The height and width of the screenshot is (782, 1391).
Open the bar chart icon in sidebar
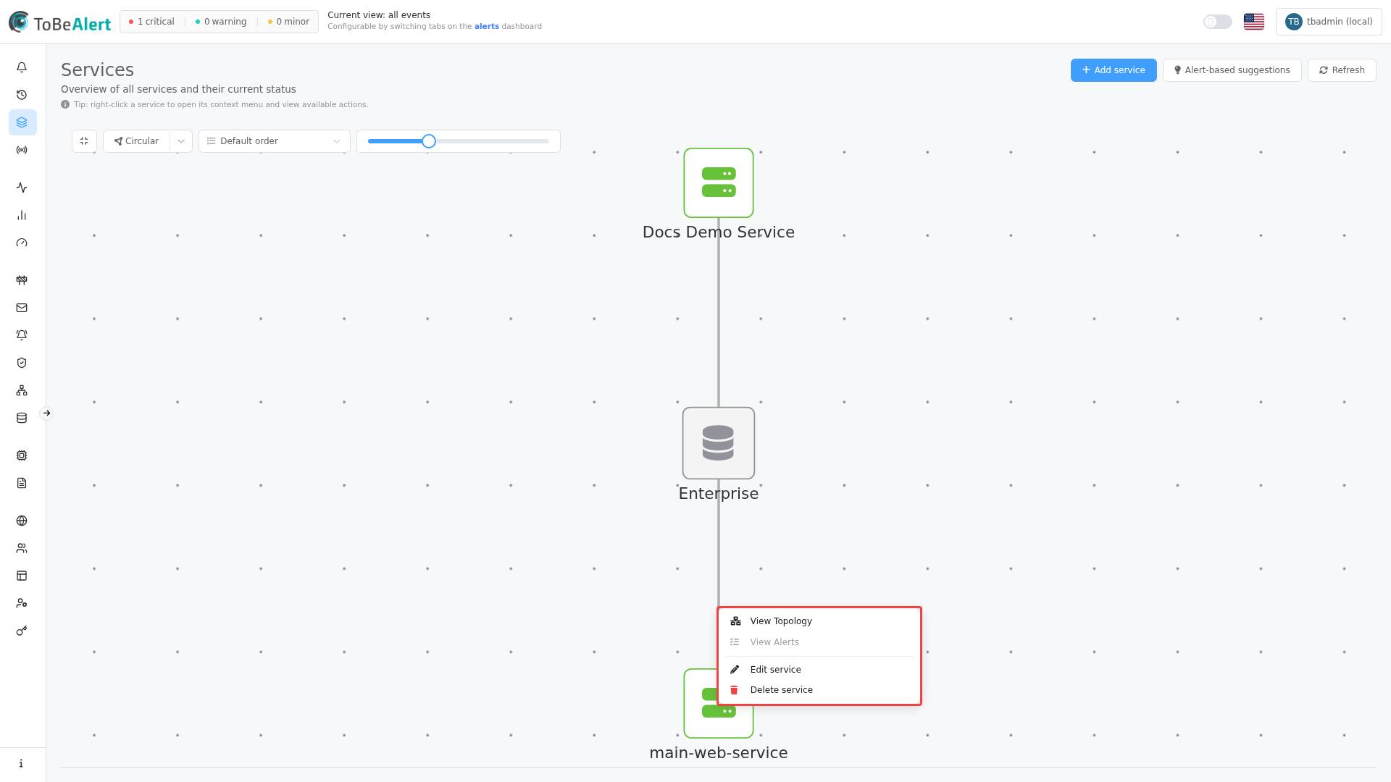click(x=22, y=215)
